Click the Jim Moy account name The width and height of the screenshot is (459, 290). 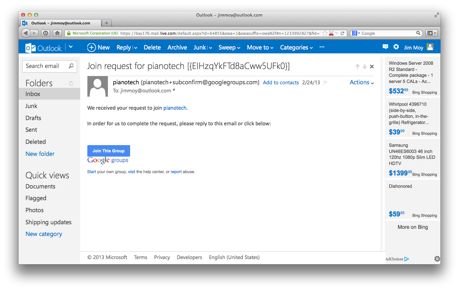click(413, 48)
